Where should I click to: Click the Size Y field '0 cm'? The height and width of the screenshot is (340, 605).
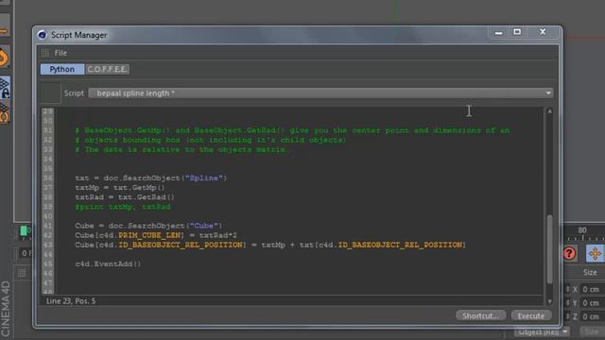pos(593,303)
